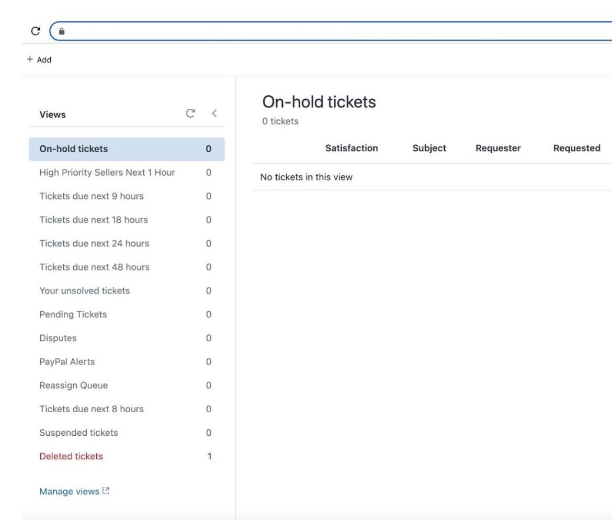Refresh the Views list
The width and height of the screenshot is (612, 520).
coord(190,113)
